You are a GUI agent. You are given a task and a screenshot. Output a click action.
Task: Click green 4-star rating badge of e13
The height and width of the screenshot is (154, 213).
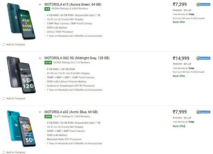(47, 9)
